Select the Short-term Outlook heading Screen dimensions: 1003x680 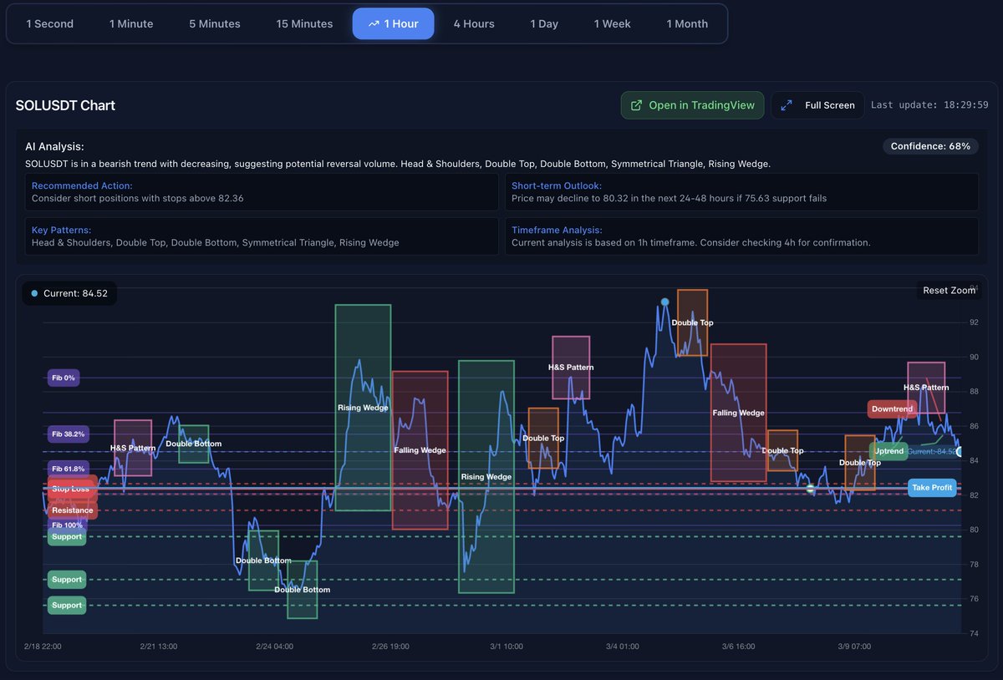557,185
